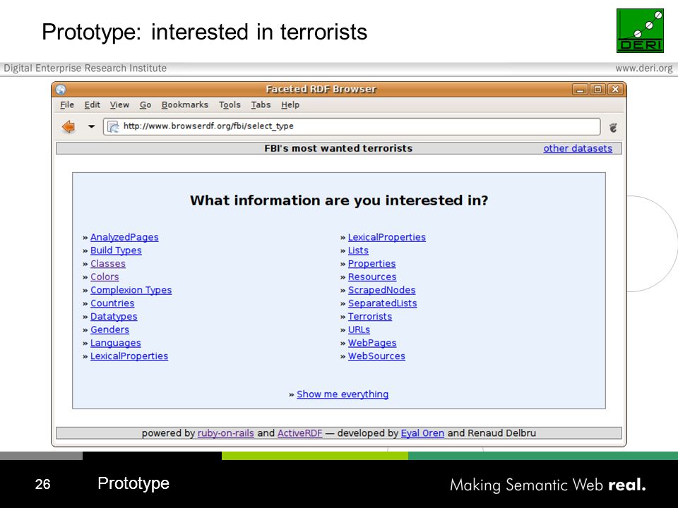678x508 pixels.
Task: Follow the ruby-on-rails link
Action: (x=226, y=433)
